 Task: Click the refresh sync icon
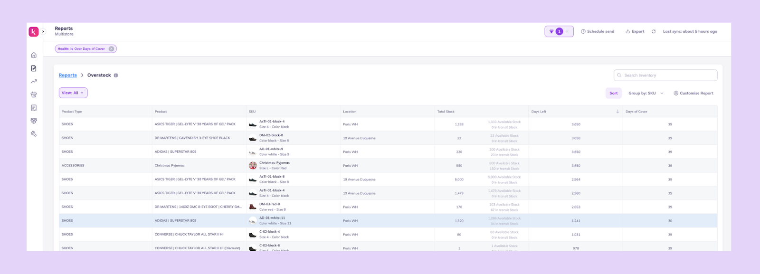(654, 31)
